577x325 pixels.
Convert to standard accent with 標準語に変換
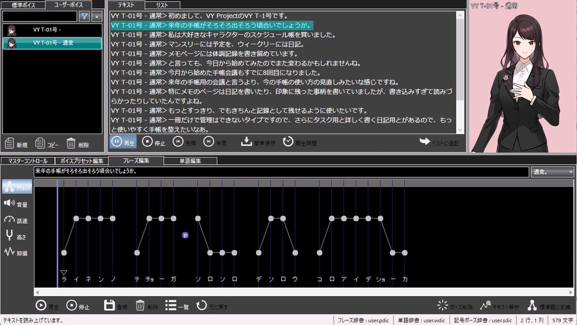click(549, 306)
